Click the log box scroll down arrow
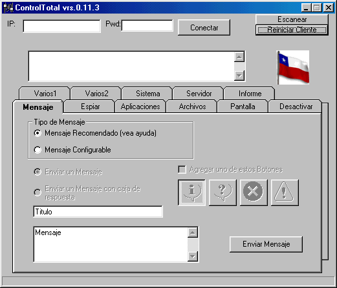 [x=239, y=76]
